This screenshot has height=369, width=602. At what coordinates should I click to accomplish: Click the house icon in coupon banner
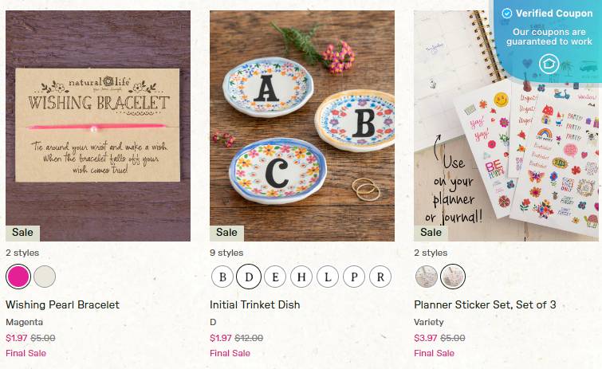[x=549, y=64]
